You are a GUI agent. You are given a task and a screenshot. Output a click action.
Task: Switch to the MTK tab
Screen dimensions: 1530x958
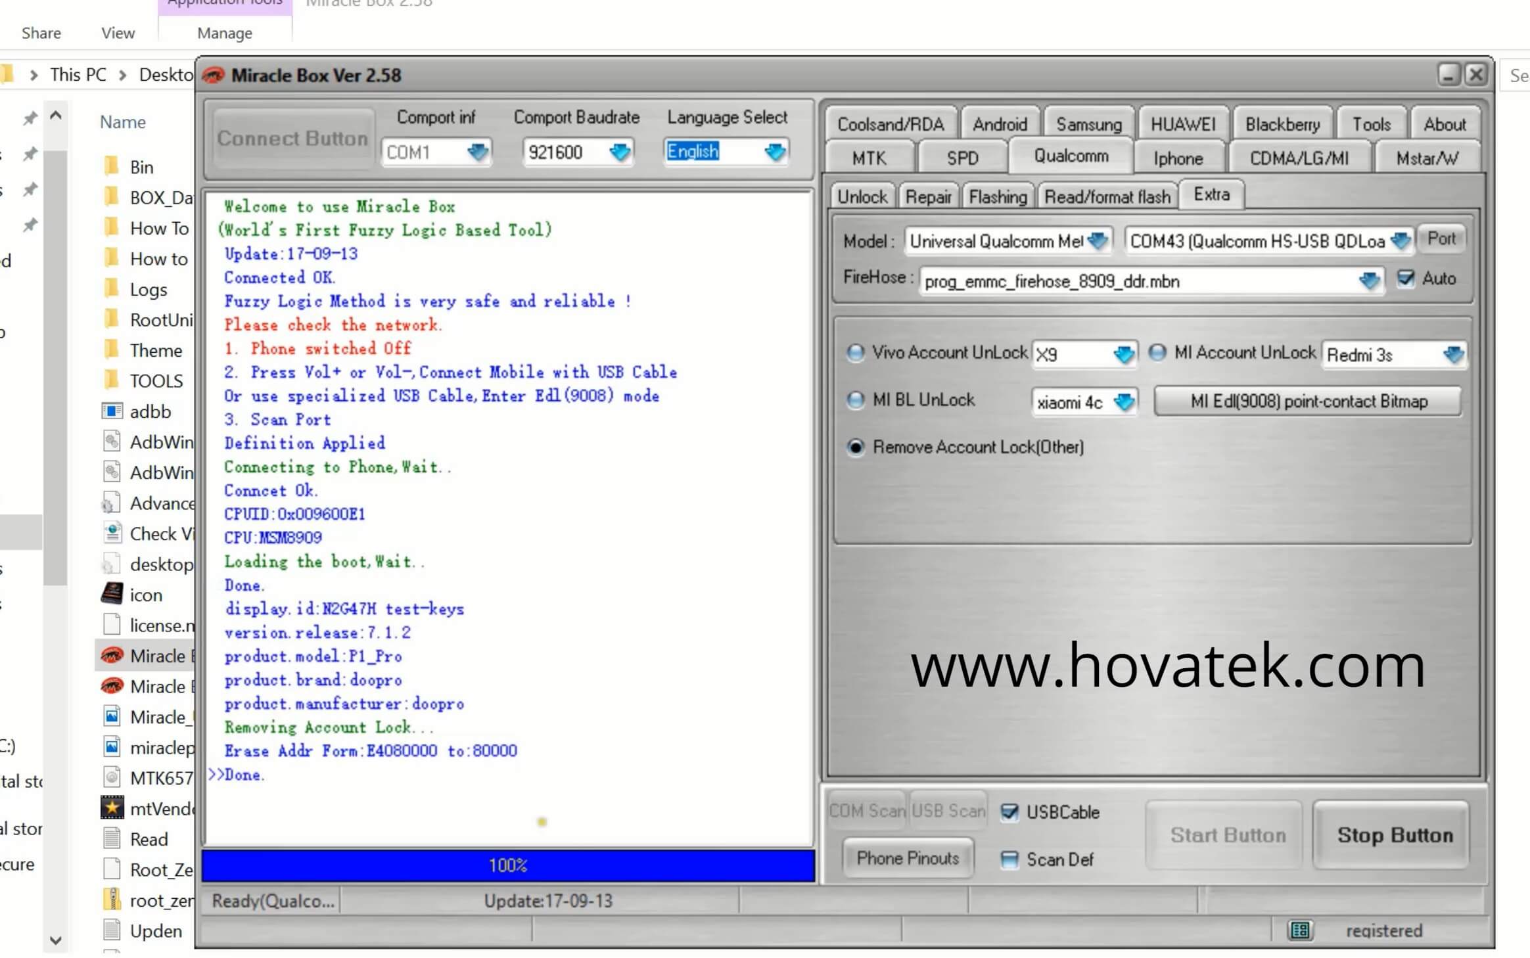(x=869, y=158)
